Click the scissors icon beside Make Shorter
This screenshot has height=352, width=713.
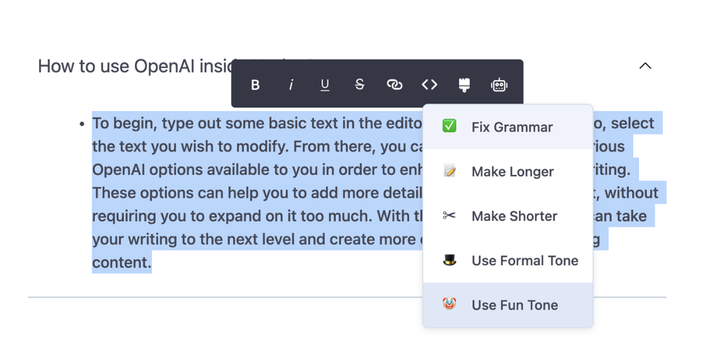point(450,215)
